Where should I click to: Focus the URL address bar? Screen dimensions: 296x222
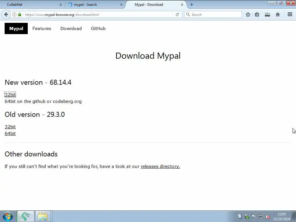coord(98,14)
